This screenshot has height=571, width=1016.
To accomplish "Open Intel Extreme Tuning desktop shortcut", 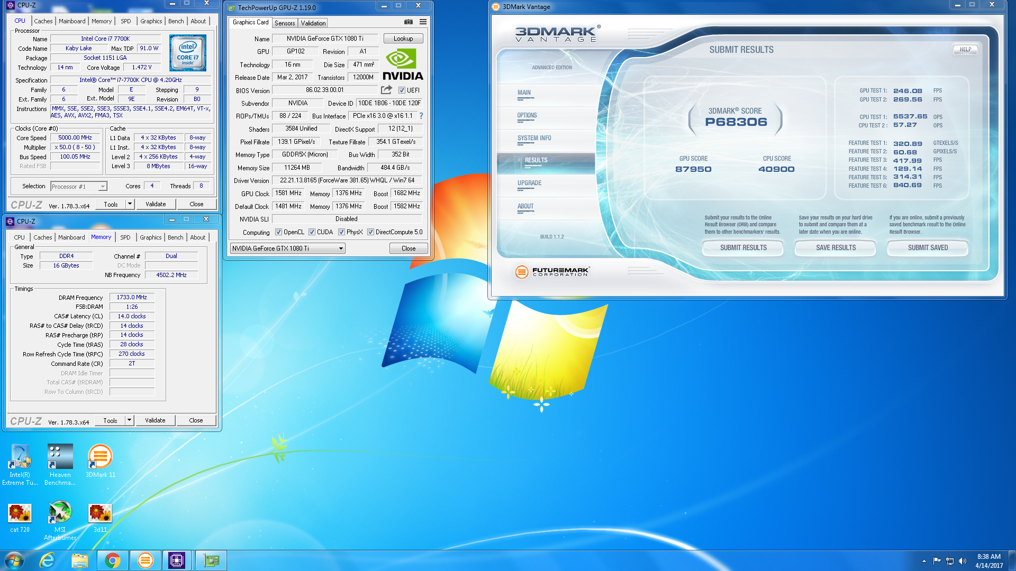I will (20, 465).
